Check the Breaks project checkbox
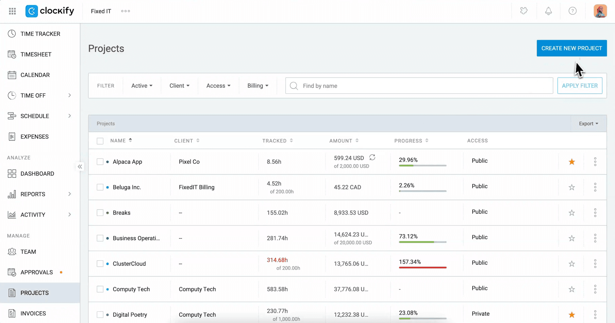Image resolution: width=615 pixels, height=323 pixels. point(100,213)
